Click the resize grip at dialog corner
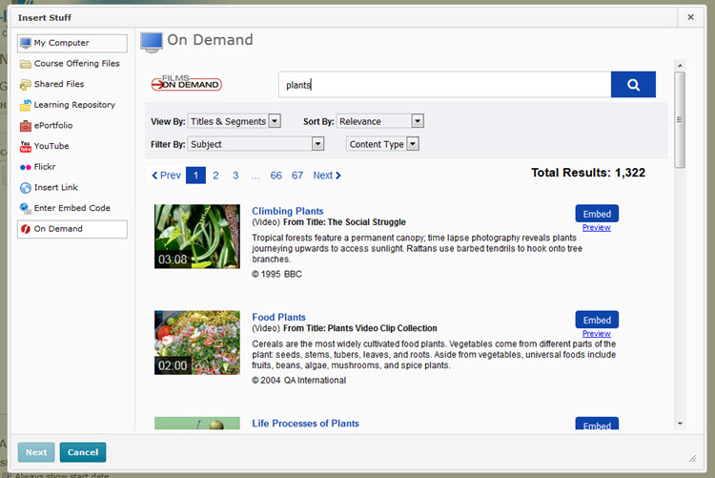 693,458
